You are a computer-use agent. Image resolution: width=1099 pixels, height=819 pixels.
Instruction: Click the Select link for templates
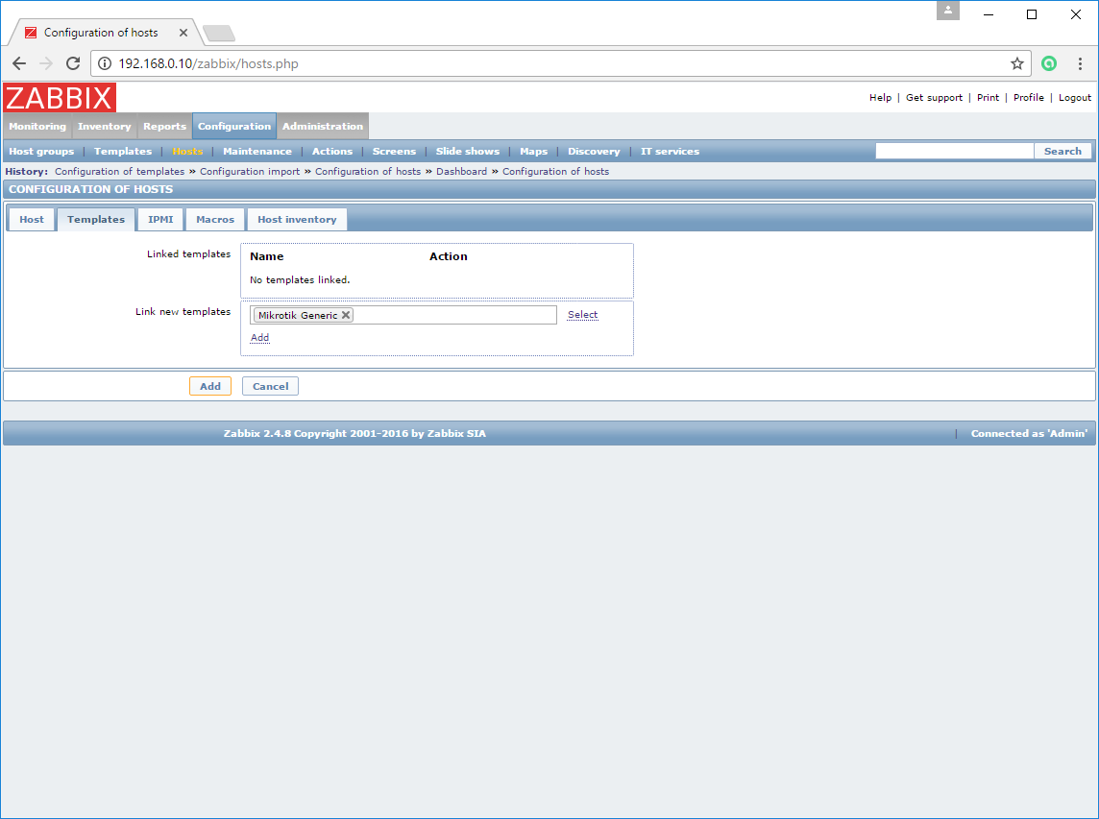[x=582, y=315]
